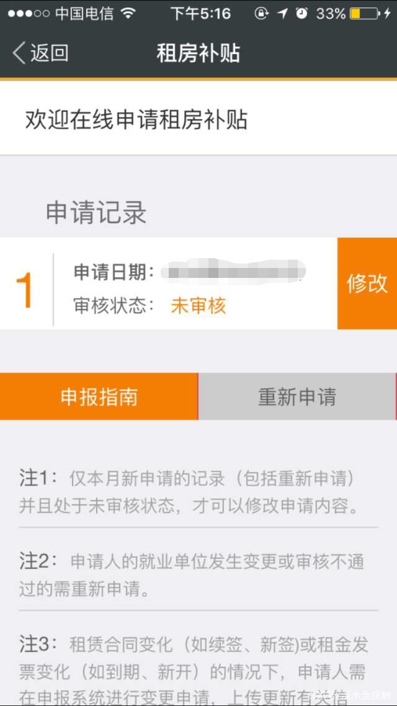Tap the charging bolt icon
This screenshot has width=397, height=706.
tap(387, 14)
